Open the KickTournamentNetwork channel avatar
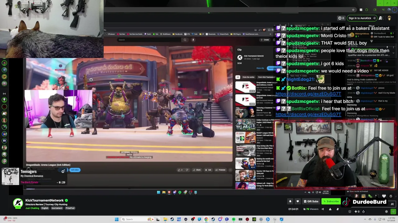The width and height of the screenshot is (398, 223). (x=18, y=203)
